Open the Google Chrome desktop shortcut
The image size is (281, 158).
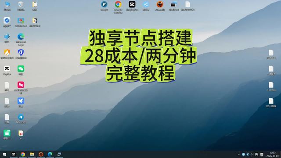tap(118, 7)
